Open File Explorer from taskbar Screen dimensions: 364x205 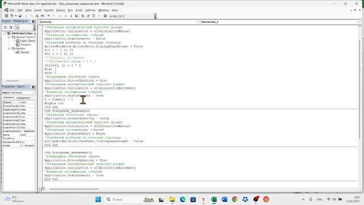pyautogui.click(x=172, y=199)
